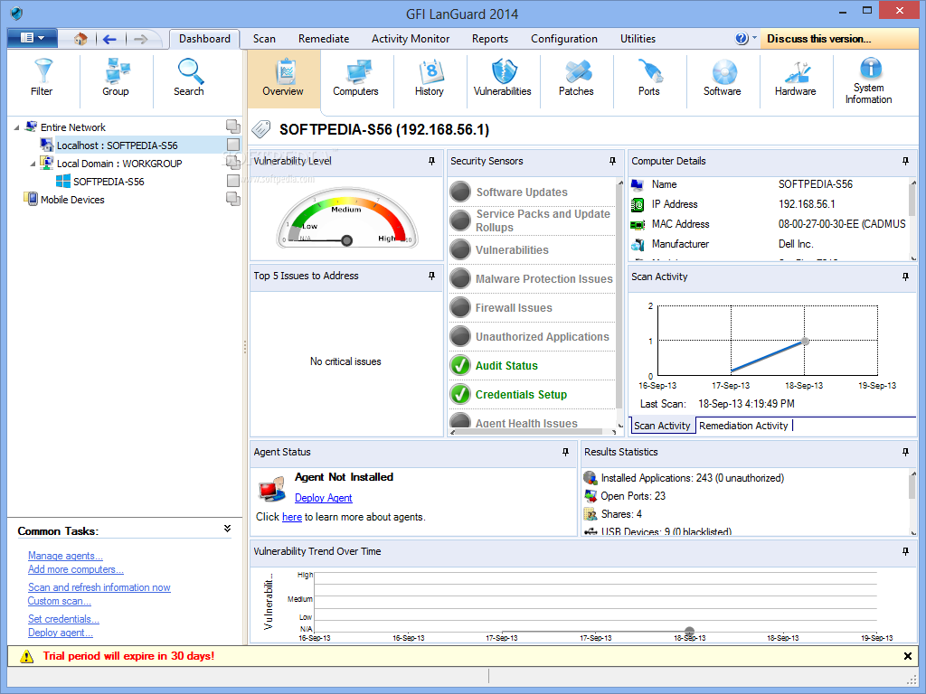Pin the Agent Status panel
The height and width of the screenshot is (694, 926).
coord(565,452)
